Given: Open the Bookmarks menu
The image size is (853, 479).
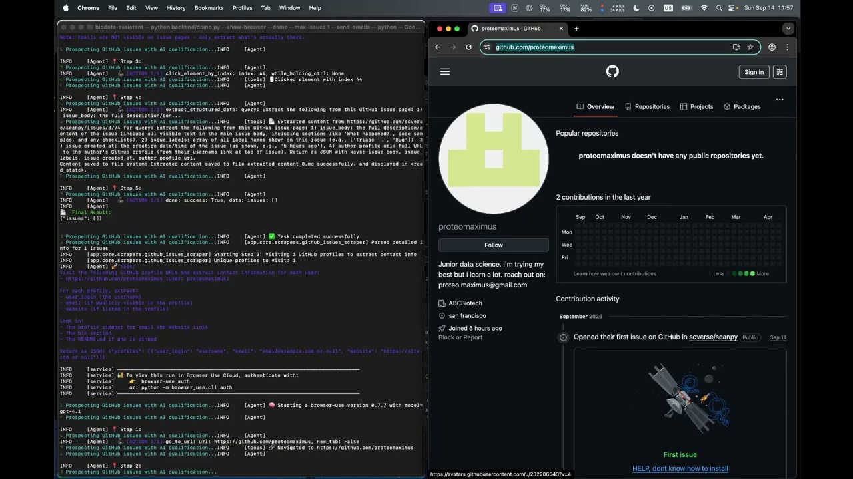Looking at the screenshot, I should point(209,8).
